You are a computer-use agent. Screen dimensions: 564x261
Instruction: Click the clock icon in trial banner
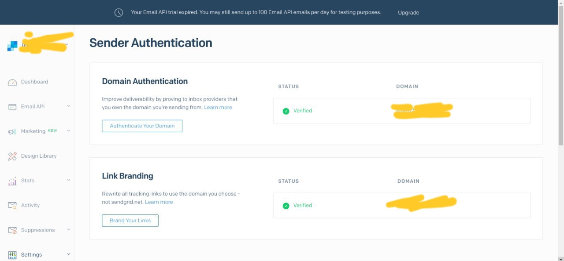click(x=119, y=13)
